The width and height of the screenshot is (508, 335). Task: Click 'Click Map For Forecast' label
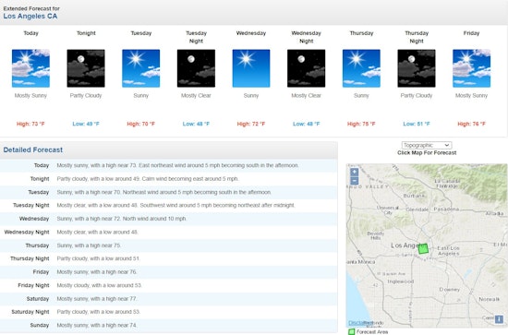point(427,153)
